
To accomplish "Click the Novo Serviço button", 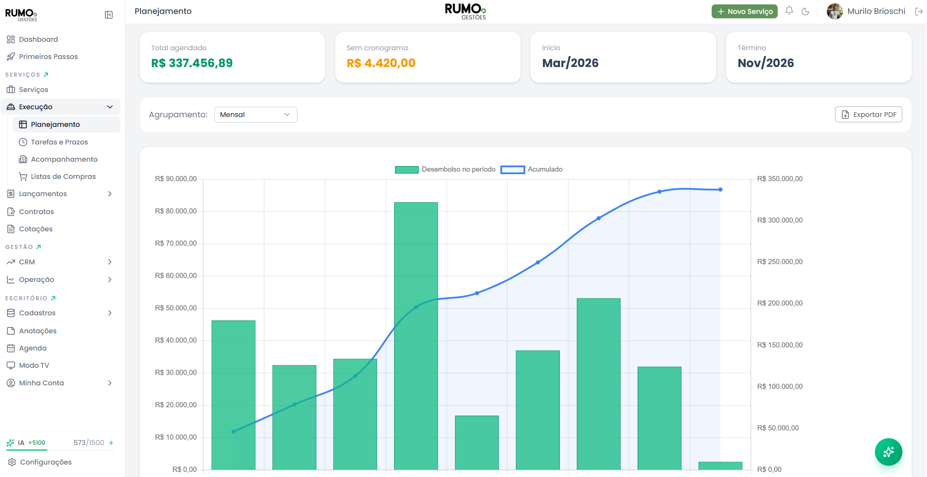I will click(x=744, y=11).
